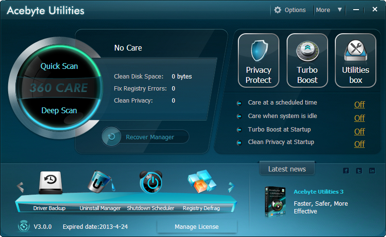Click the Manage License button
386x237 pixels.
(x=197, y=226)
